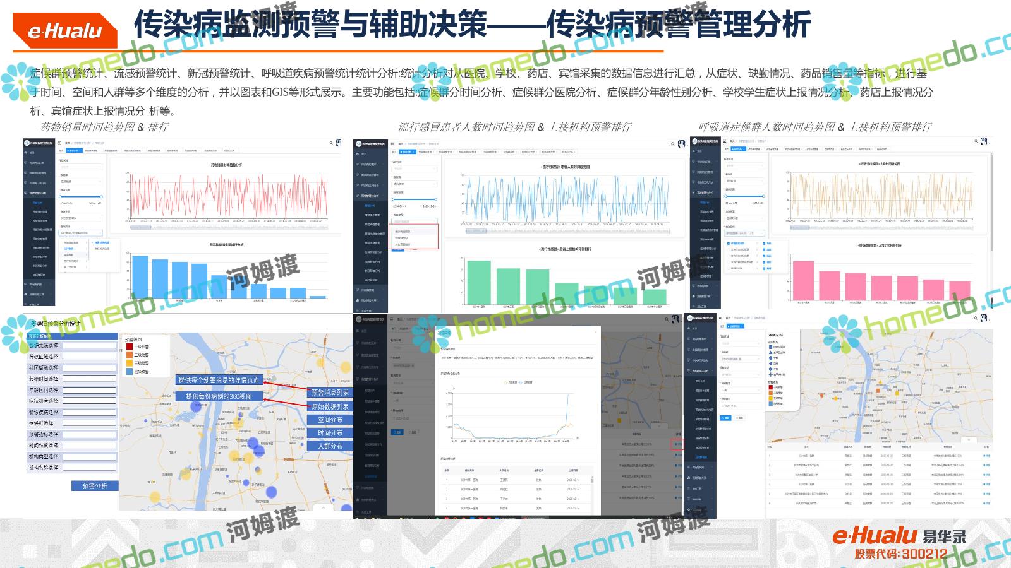1011x568 pixels.
Task: Click the 预警分析 button under the form
Action: 95,486
